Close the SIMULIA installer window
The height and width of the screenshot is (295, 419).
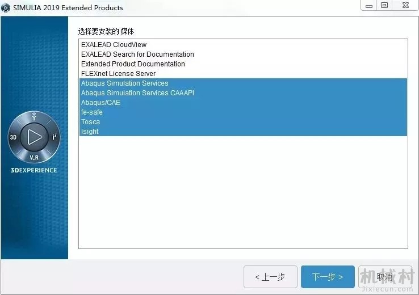[405, 5]
